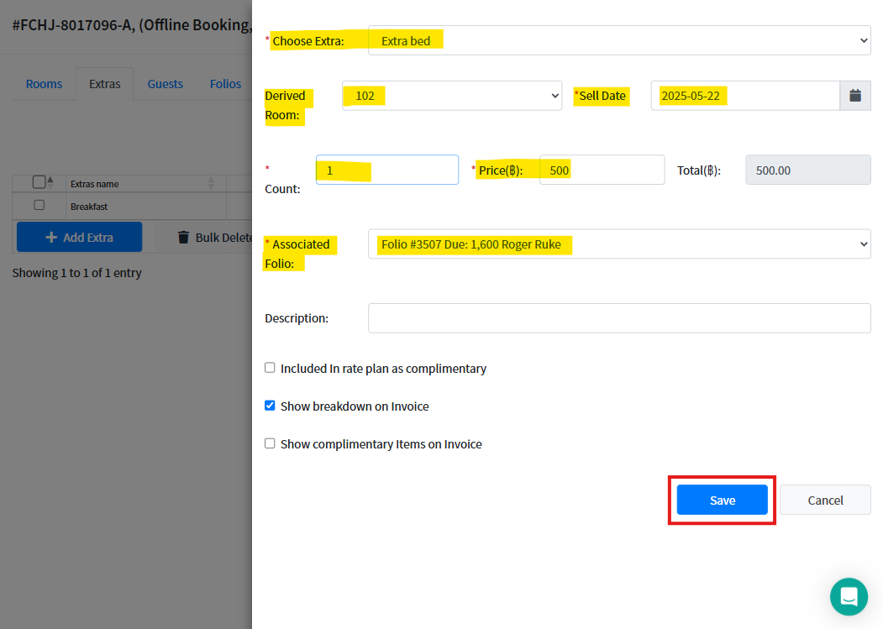
Task: Click the Save button
Action: 722,500
